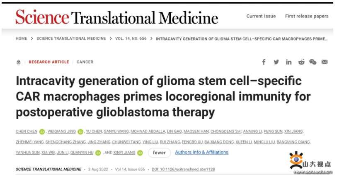Collapse author list with fewer button

(x=159, y=153)
